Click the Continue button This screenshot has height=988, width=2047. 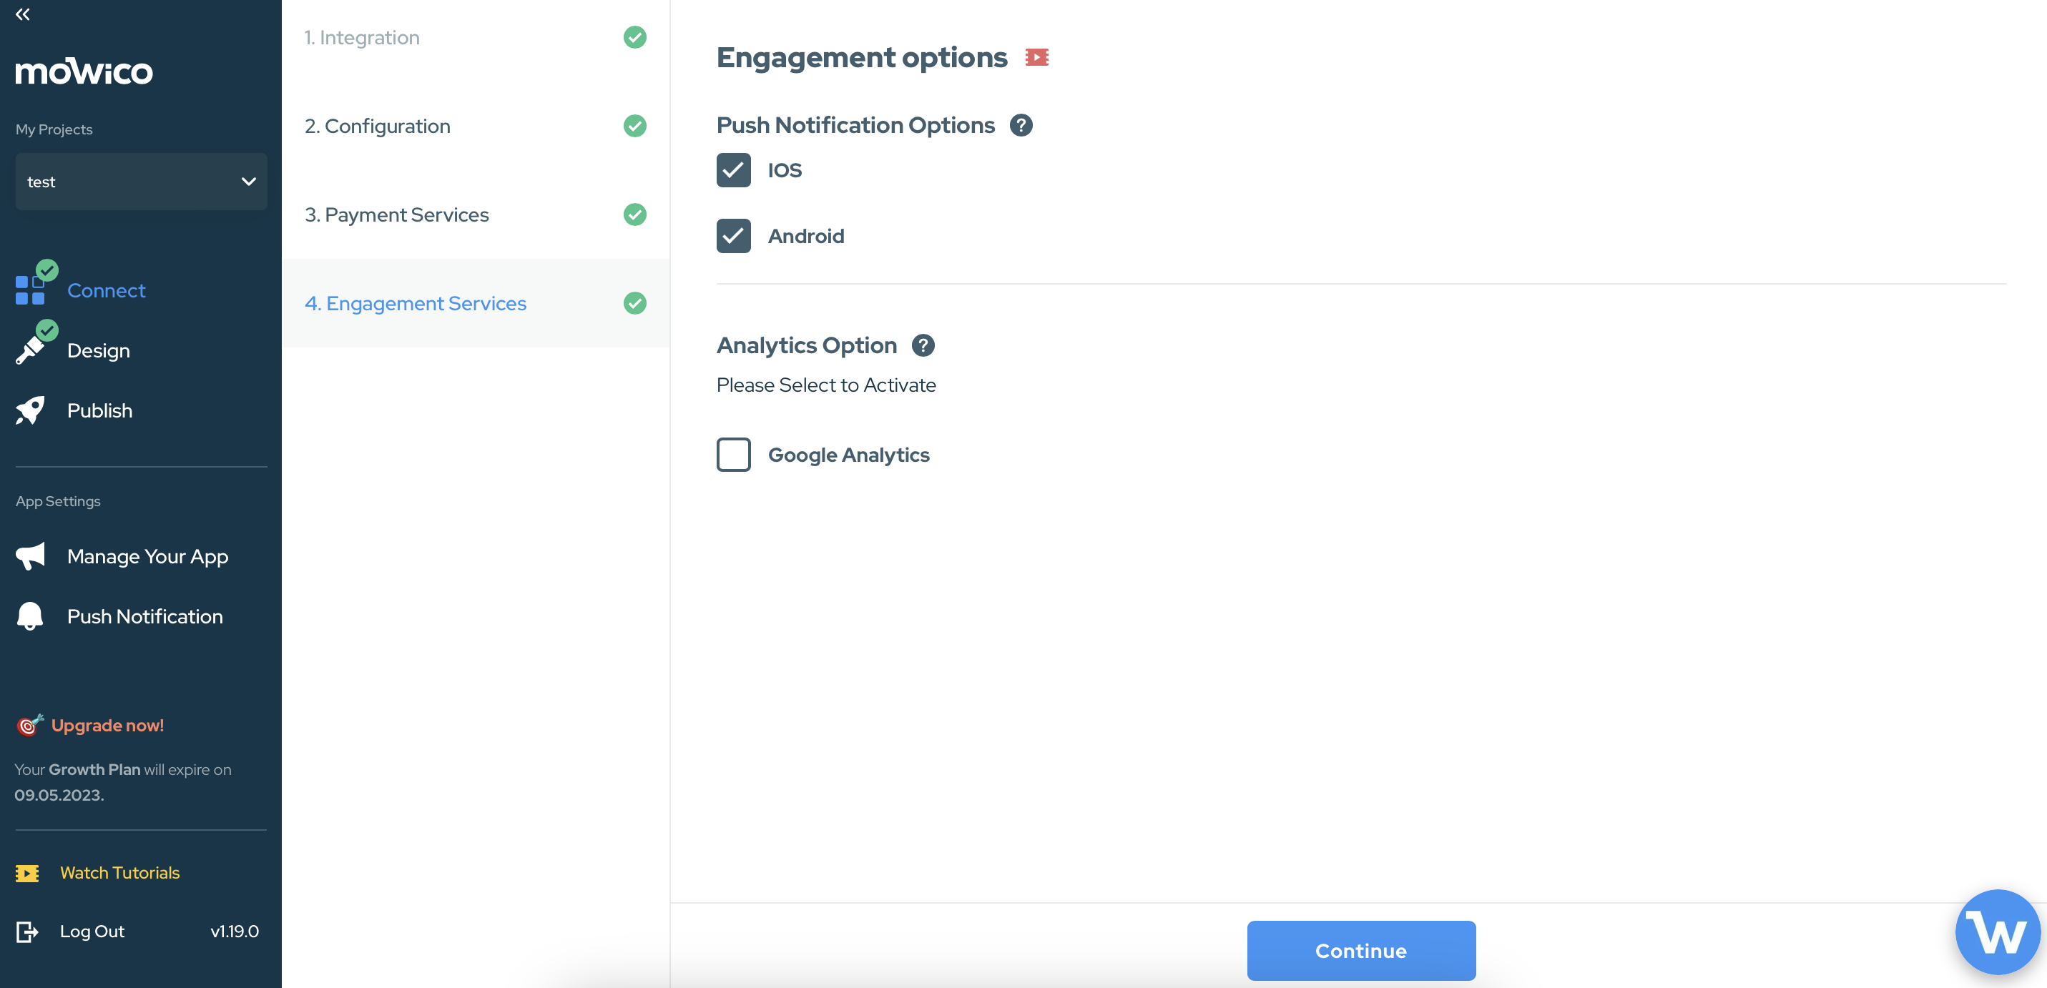tap(1362, 950)
